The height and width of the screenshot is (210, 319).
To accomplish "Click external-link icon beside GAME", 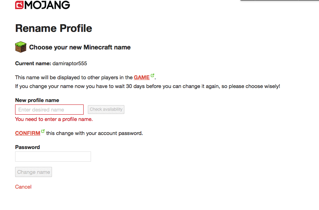I will tap(152, 75).
